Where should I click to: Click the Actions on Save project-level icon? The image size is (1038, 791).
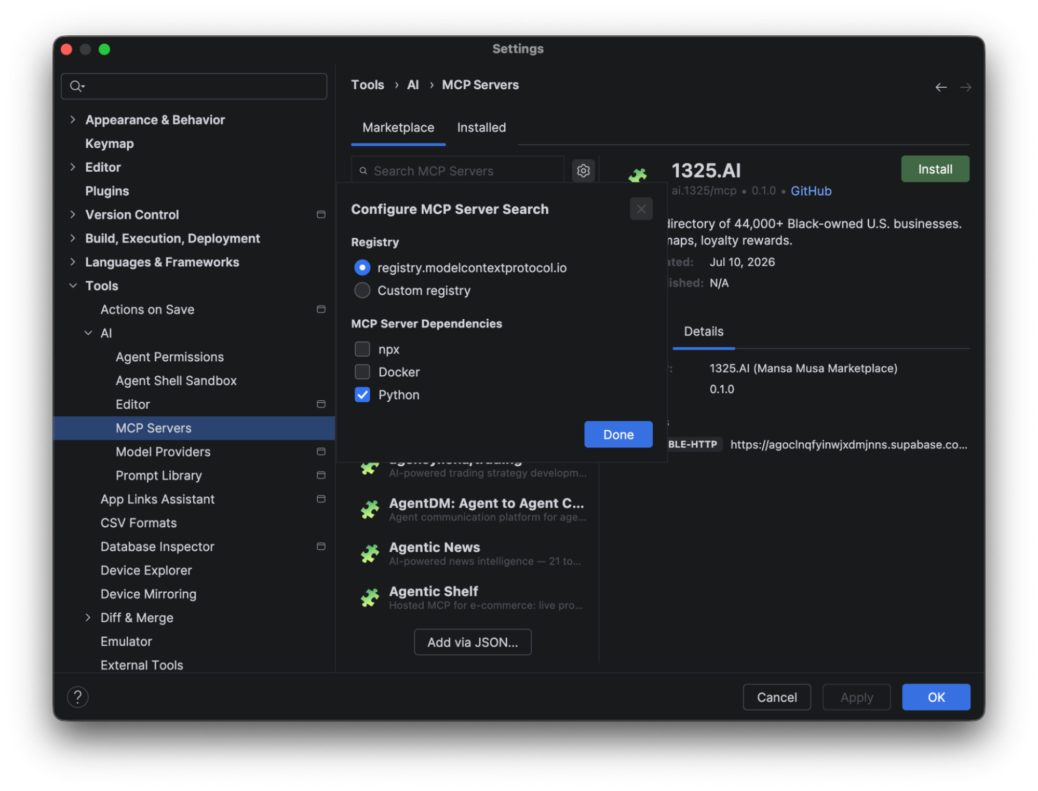321,309
